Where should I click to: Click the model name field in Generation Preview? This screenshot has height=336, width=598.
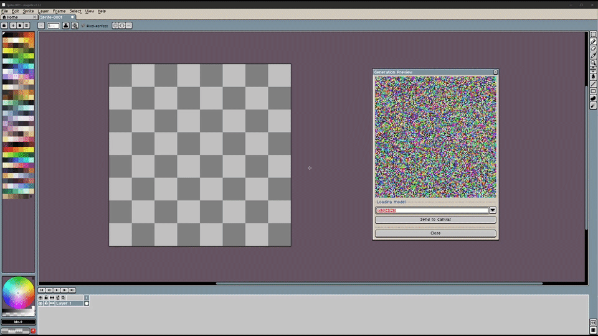pyautogui.click(x=432, y=210)
